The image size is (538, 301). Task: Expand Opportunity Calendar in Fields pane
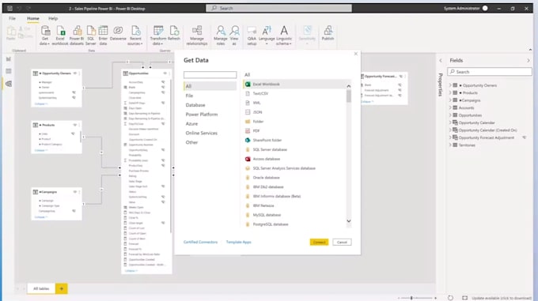click(450, 122)
